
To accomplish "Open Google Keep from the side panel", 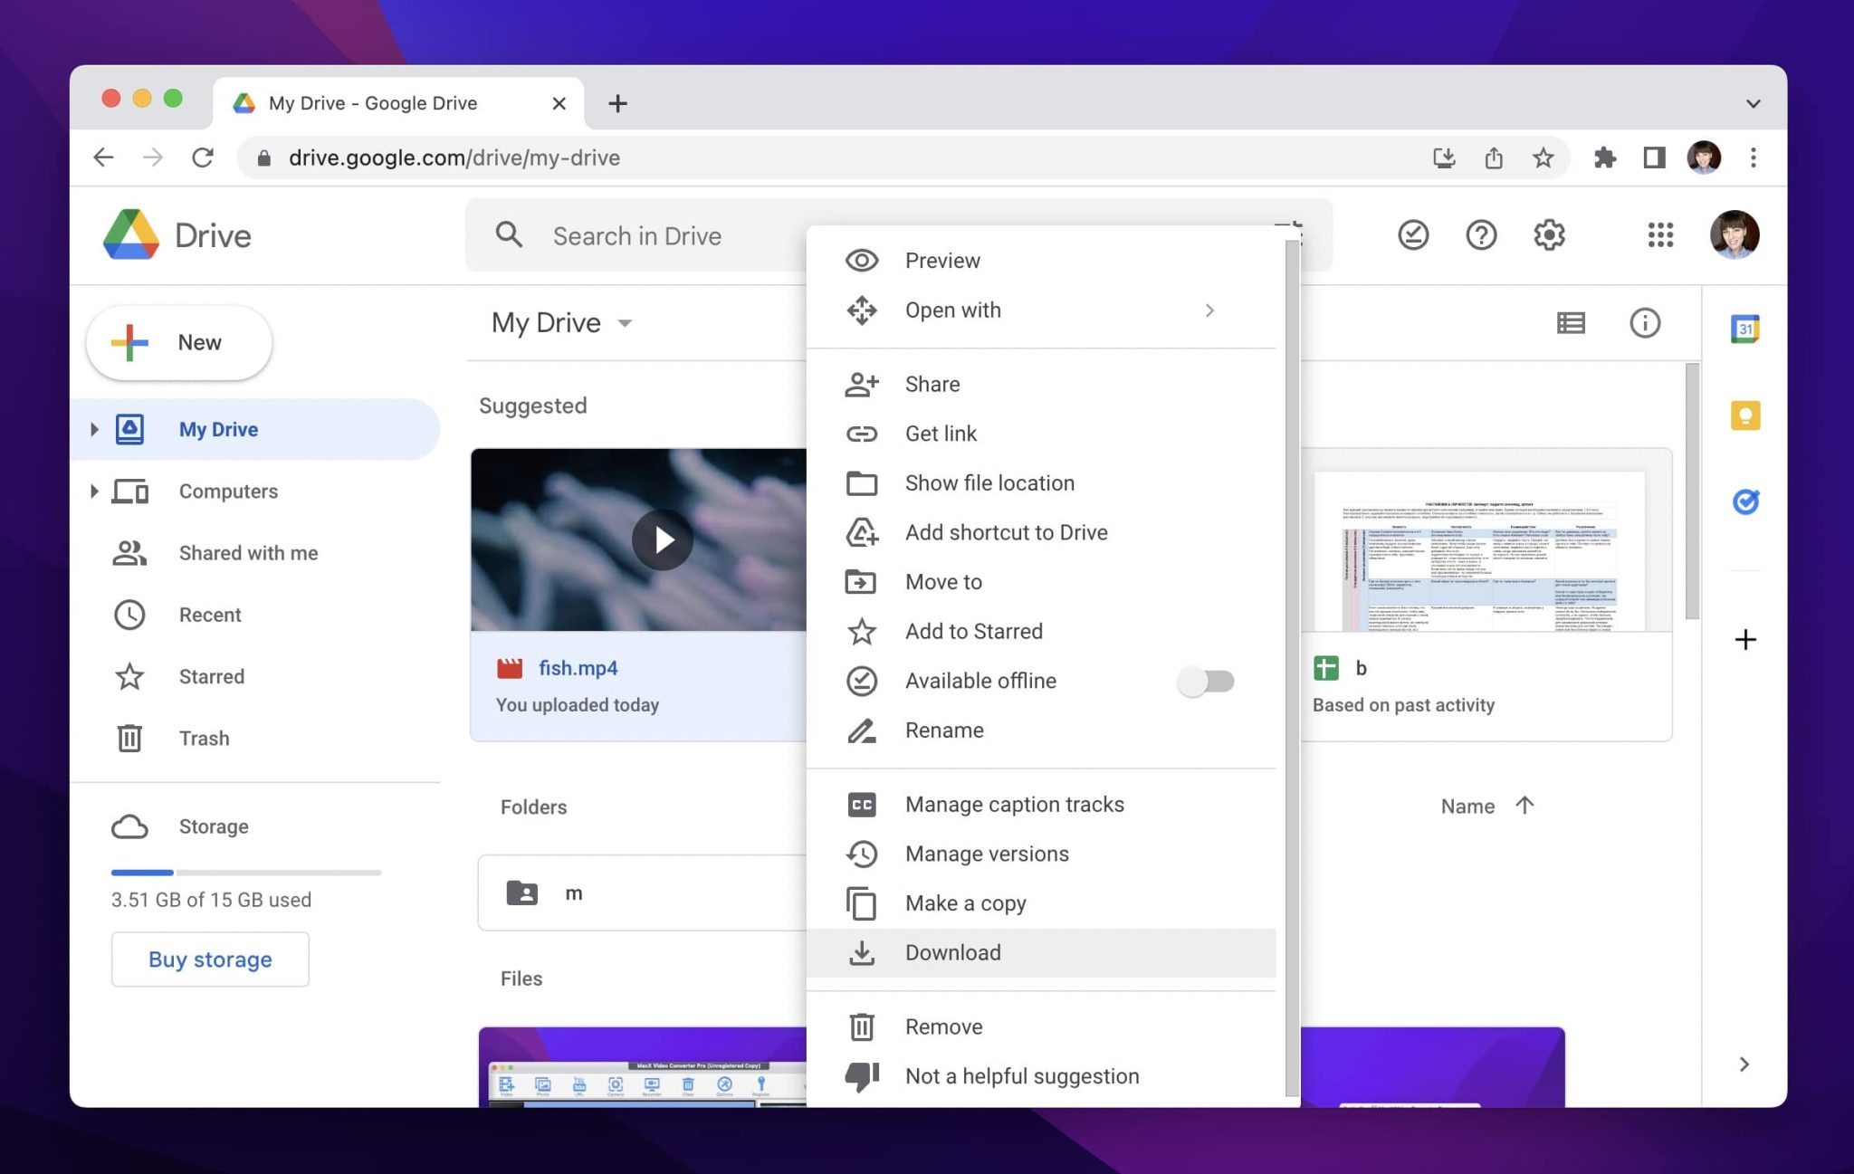I will [1744, 415].
